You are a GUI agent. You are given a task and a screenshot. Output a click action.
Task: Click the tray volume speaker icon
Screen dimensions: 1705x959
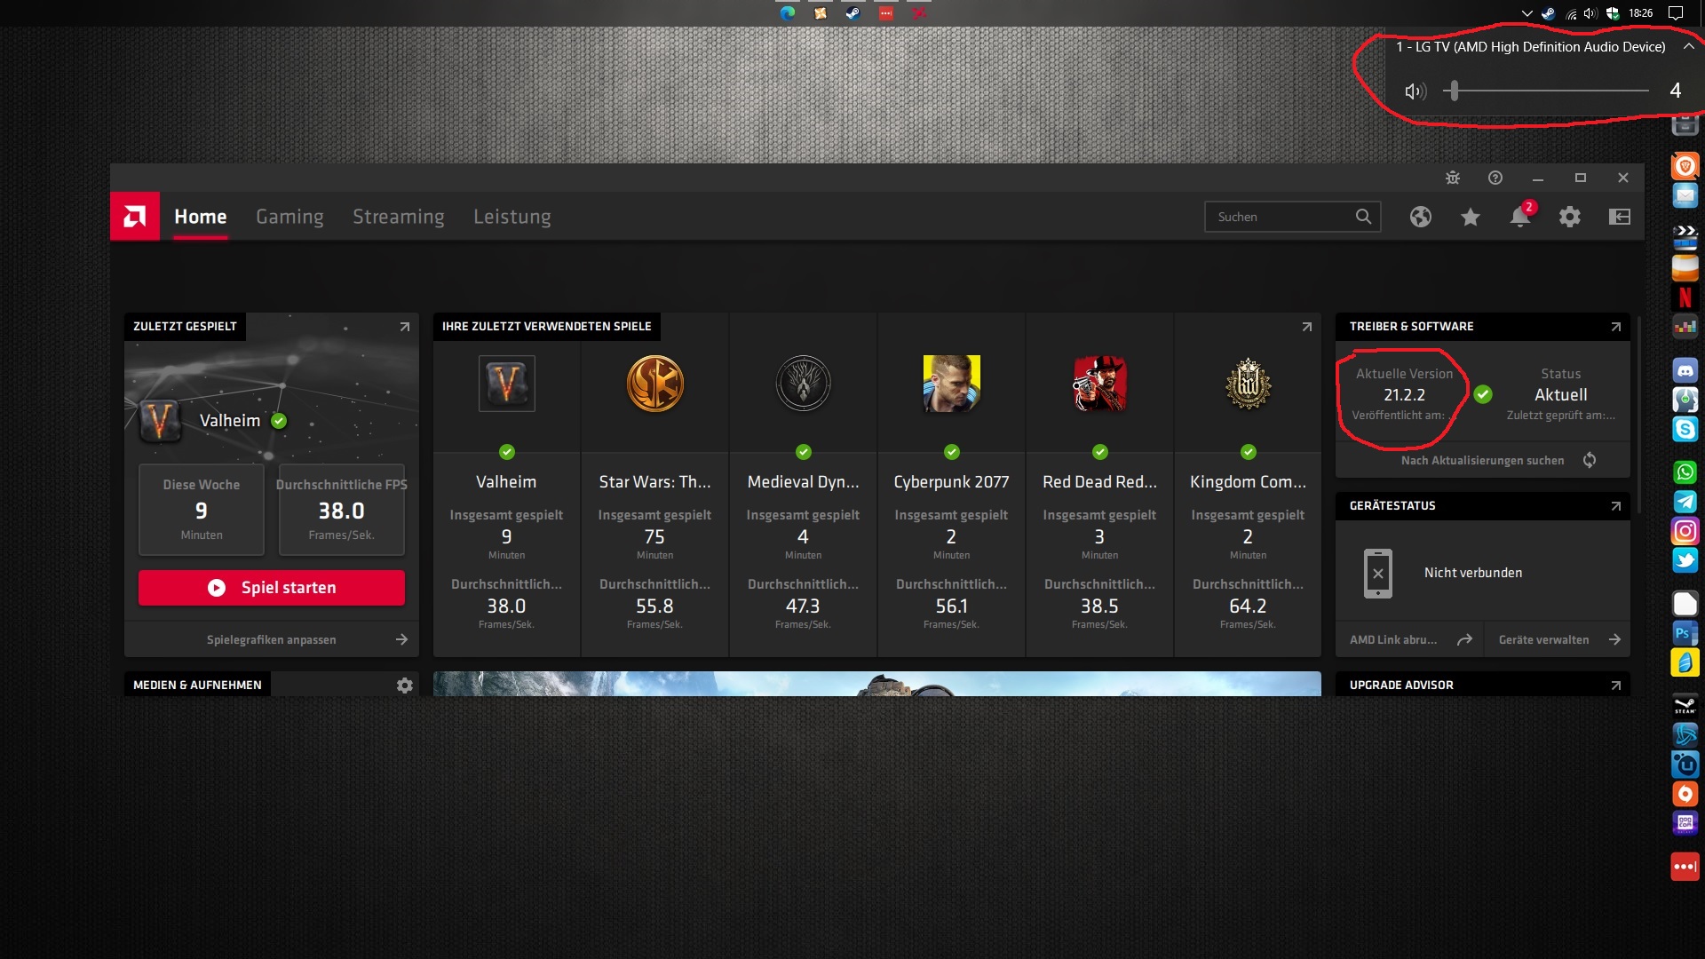(1590, 13)
